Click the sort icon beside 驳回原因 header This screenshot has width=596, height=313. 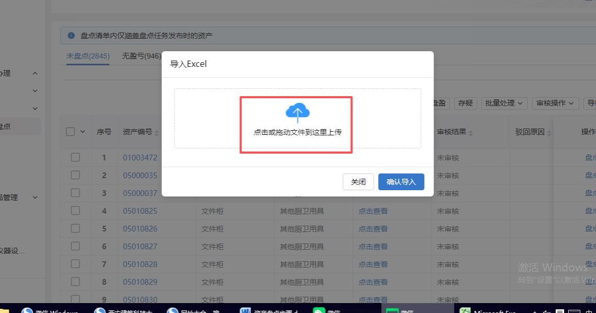pos(548,133)
